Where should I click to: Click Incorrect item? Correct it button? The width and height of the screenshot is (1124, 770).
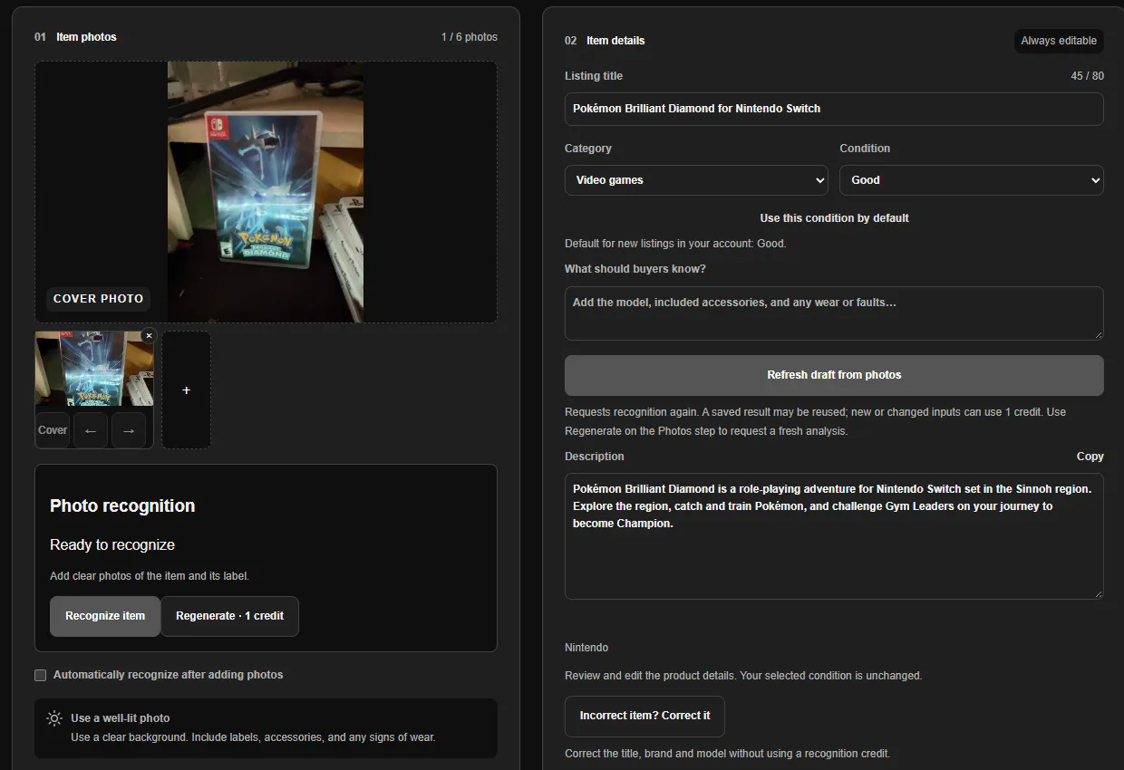644,716
